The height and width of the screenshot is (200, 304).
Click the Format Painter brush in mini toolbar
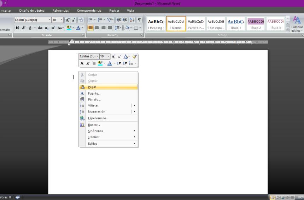(x=134, y=56)
